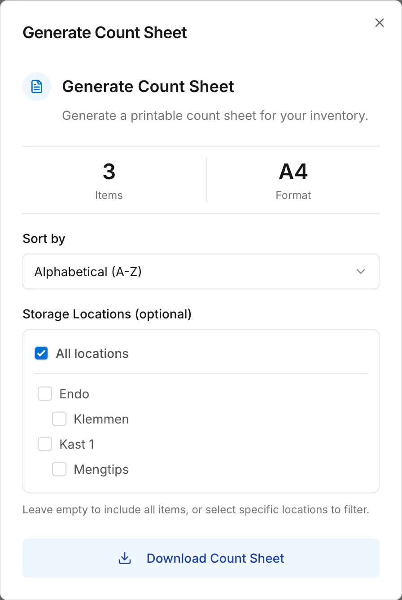Click the All locations label text
Viewport: 402px width, 600px height.
(92, 353)
